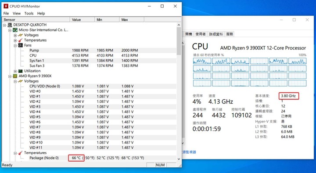
Task: Click the HWMonitor lightning app icon
Action: point(6,6)
